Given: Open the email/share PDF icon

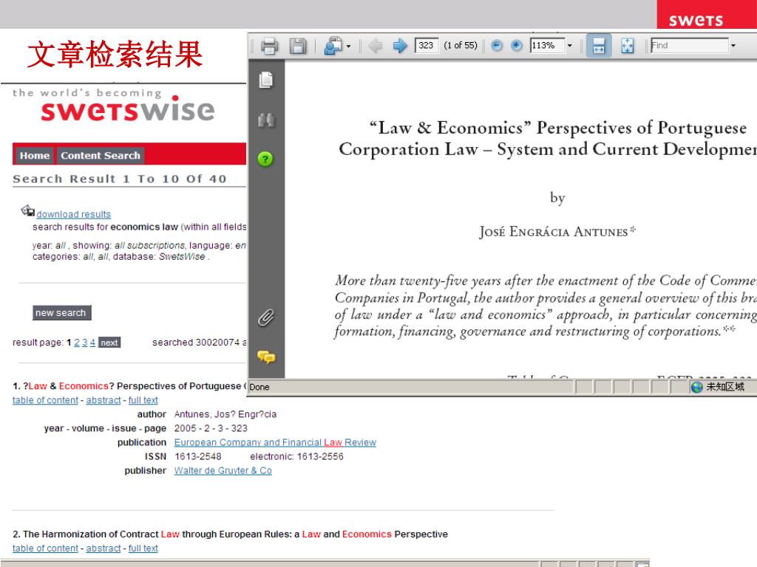Looking at the screenshot, I should (x=333, y=46).
